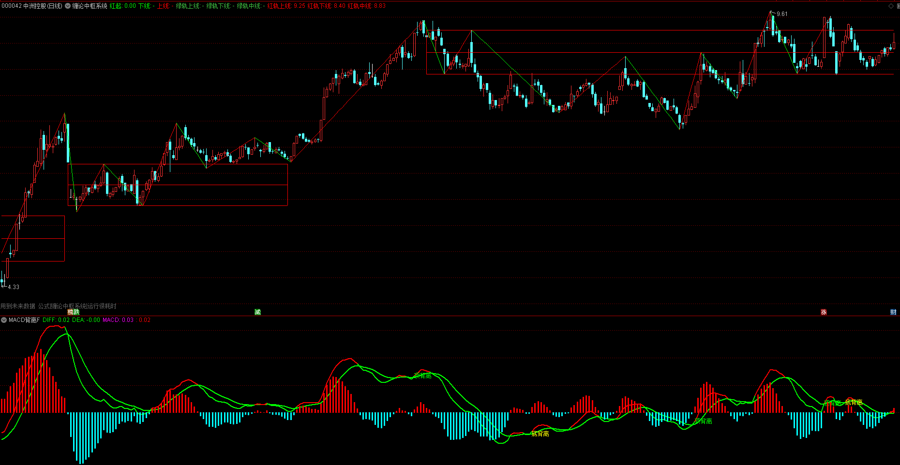This screenshot has width=900, height=465.
Task: Click the 000042 中洲控股 (日线) stock title
Action: point(32,6)
